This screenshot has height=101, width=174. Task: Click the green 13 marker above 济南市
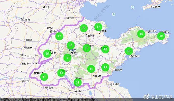click(71, 45)
